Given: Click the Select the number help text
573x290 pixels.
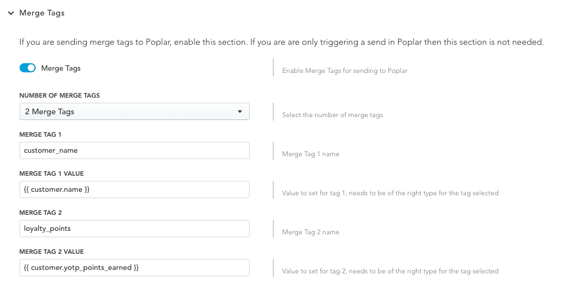Looking at the screenshot, I should point(332,115).
